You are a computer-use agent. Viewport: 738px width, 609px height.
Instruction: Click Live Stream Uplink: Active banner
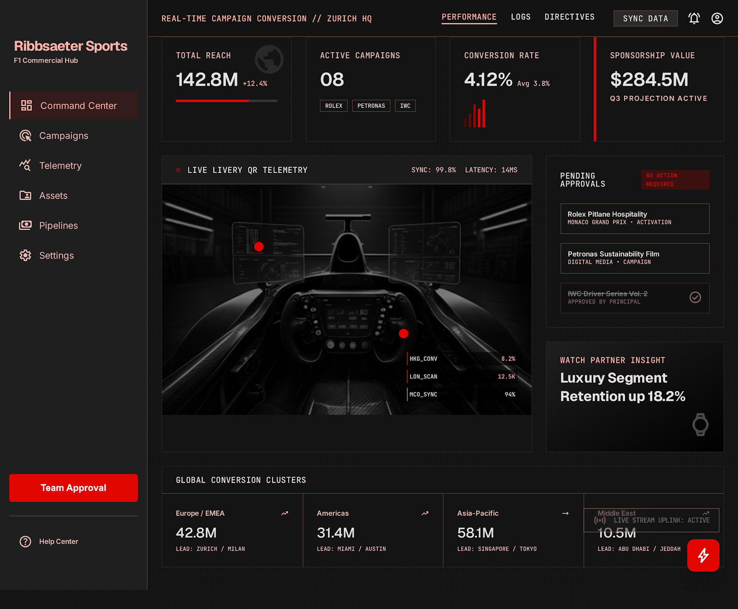(x=651, y=520)
